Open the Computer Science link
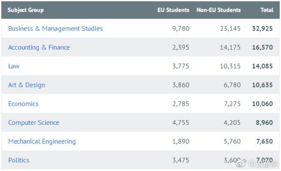The height and width of the screenshot is (171, 281). coord(34,123)
